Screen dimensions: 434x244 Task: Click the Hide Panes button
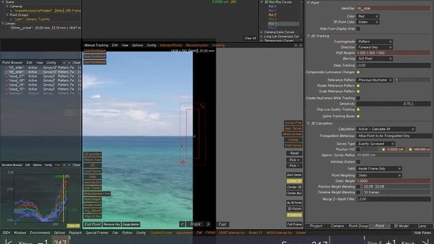click(x=422, y=233)
